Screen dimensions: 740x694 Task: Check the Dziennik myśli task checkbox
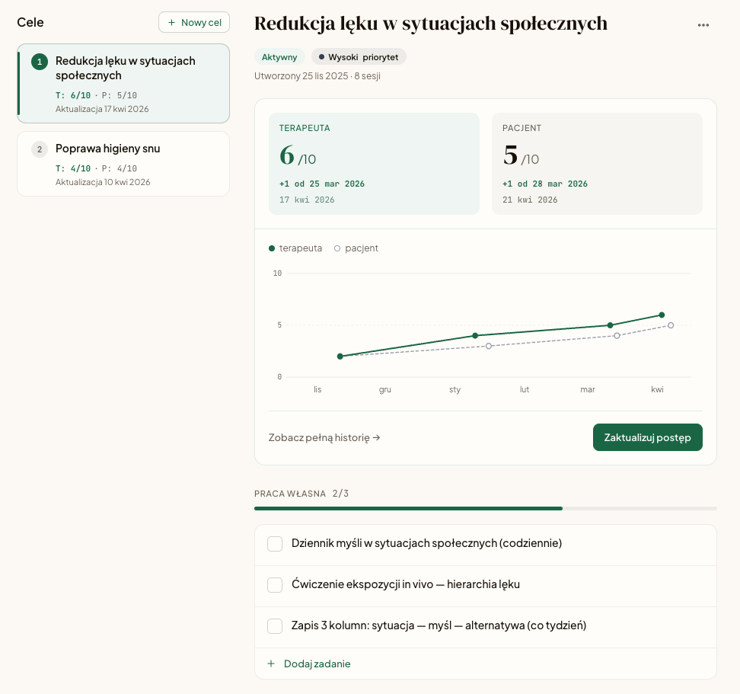click(x=275, y=544)
